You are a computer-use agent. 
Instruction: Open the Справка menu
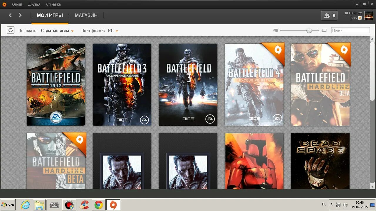[53, 4]
